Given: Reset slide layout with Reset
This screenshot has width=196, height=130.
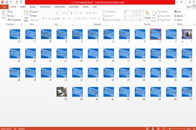Looking at the screenshot, I should (x=33, y=16).
